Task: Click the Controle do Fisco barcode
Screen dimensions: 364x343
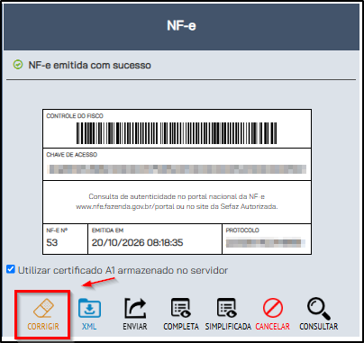Action: pyautogui.click(x=177, y=133)
